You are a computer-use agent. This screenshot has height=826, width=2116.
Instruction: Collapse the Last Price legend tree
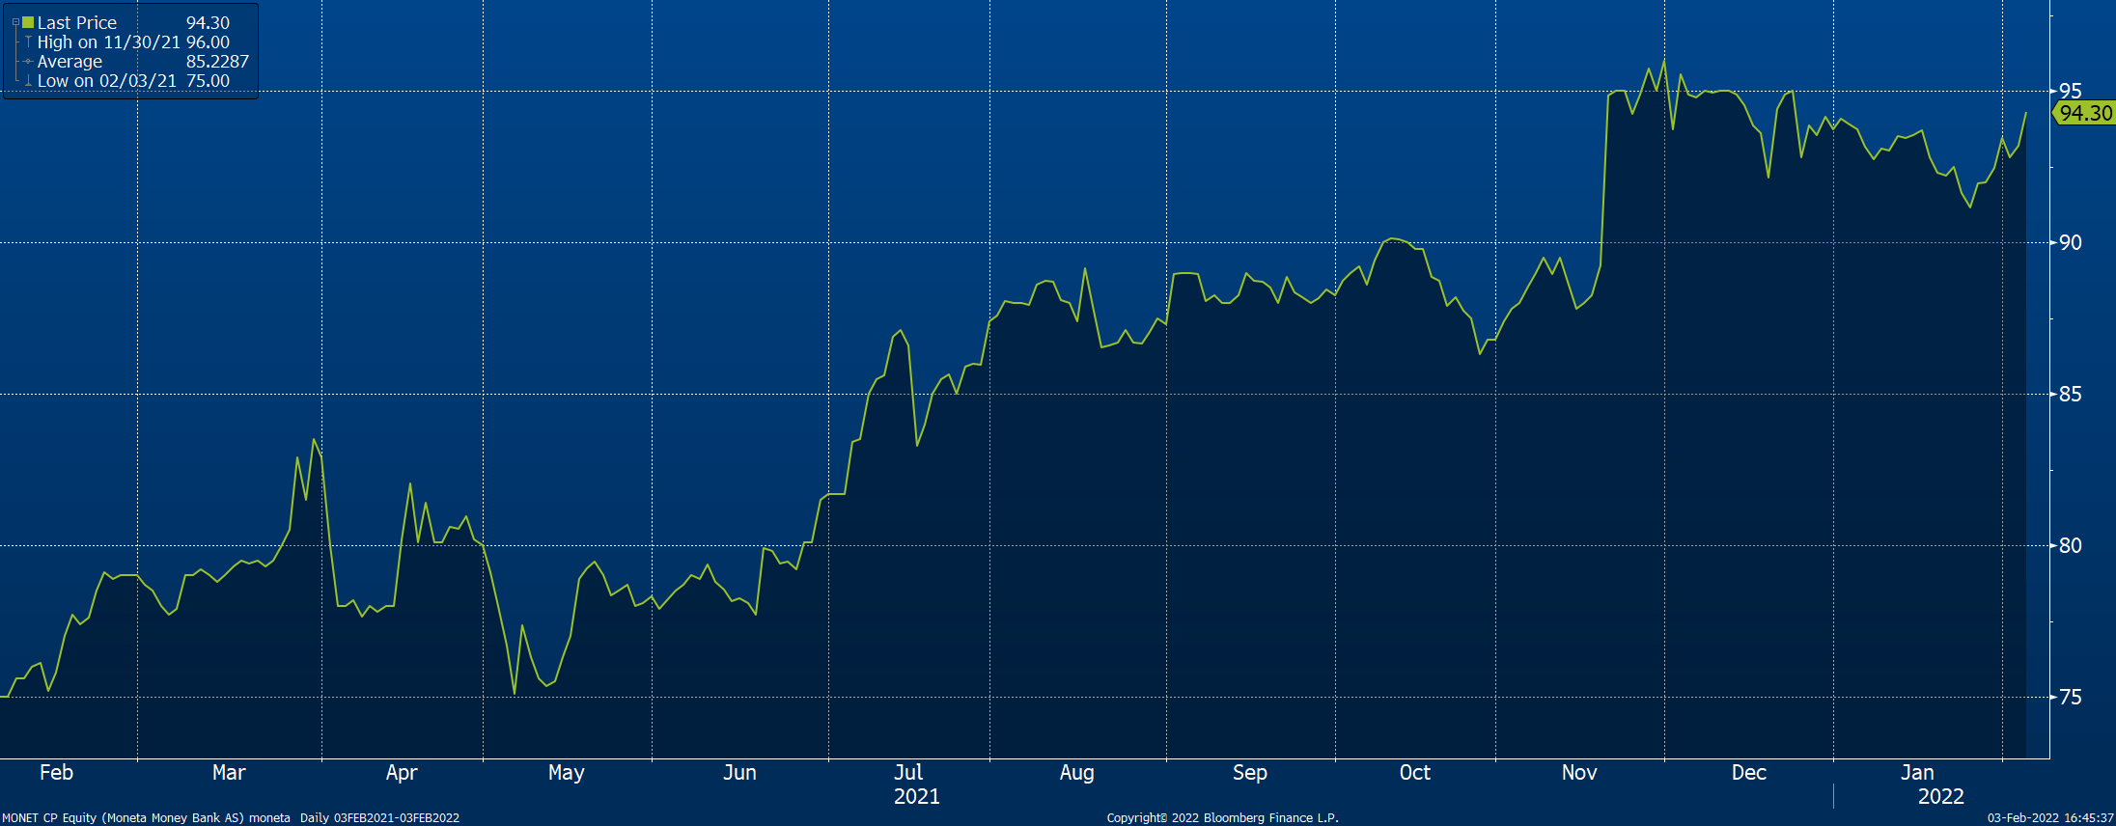click(x=15, y=22)
